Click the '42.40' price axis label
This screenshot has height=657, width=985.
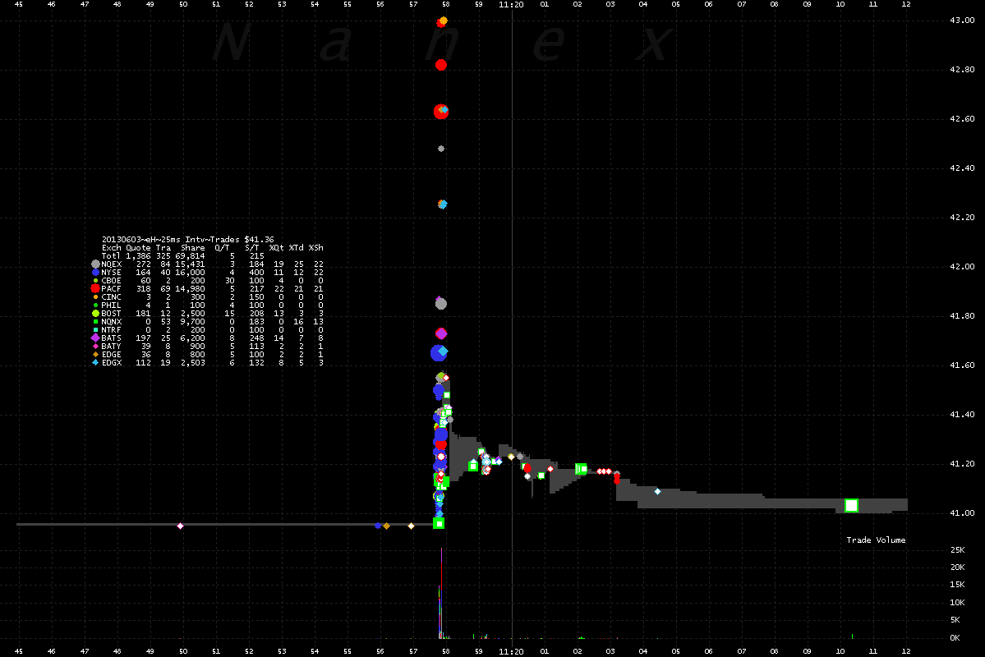(x=962, y=168)
